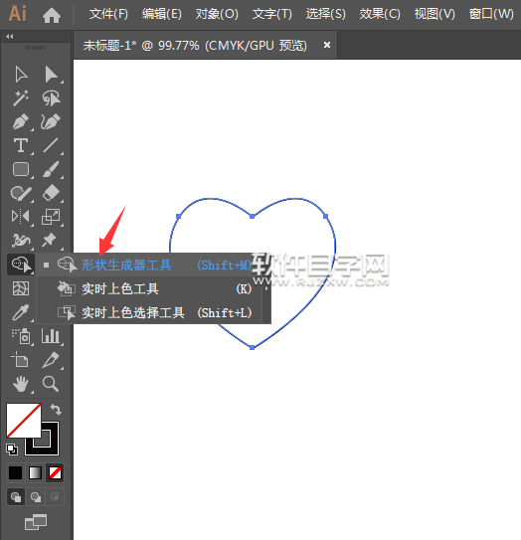Select the Pen tool
The image size is (521, 540).
pos(21,122)
